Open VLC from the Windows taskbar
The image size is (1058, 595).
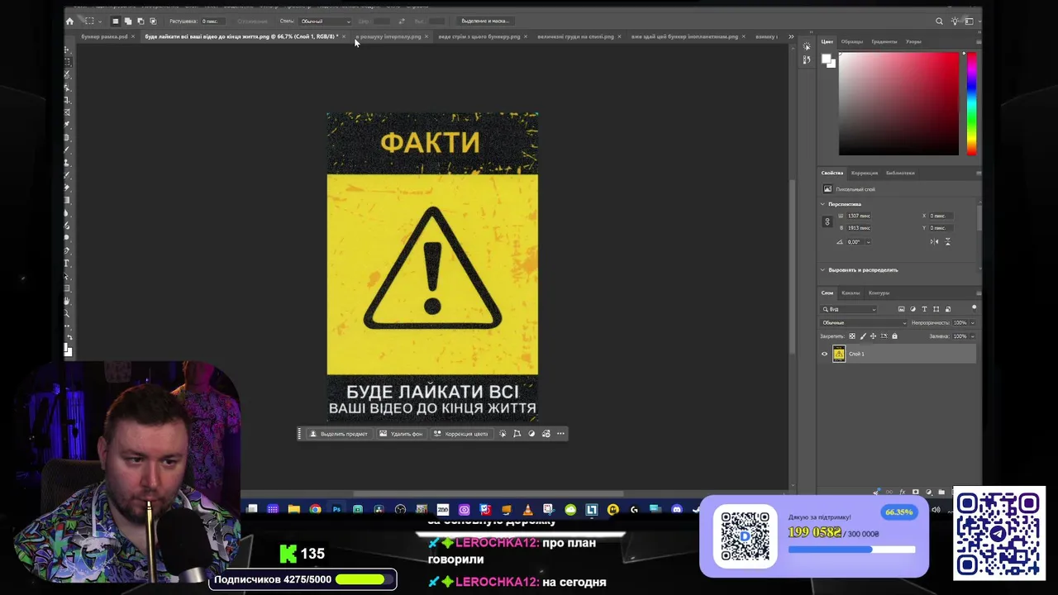527,509
